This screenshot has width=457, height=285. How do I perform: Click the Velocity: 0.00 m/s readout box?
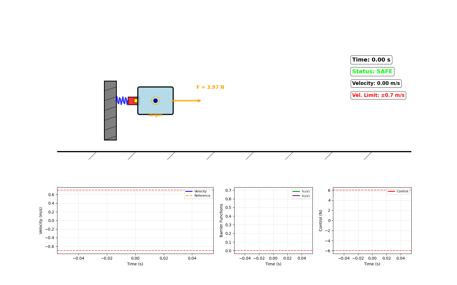pyautogui.click(x=376, y=84)
